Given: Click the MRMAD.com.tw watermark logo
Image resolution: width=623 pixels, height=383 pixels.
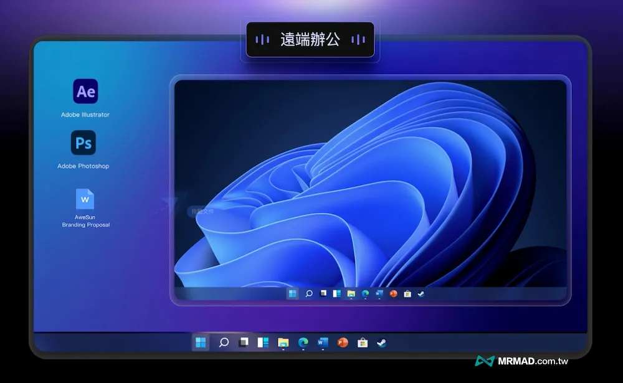Looking at the screenshot, I should (521, 361).
